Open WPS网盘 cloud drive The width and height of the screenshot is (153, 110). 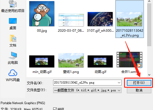point(13,75)
